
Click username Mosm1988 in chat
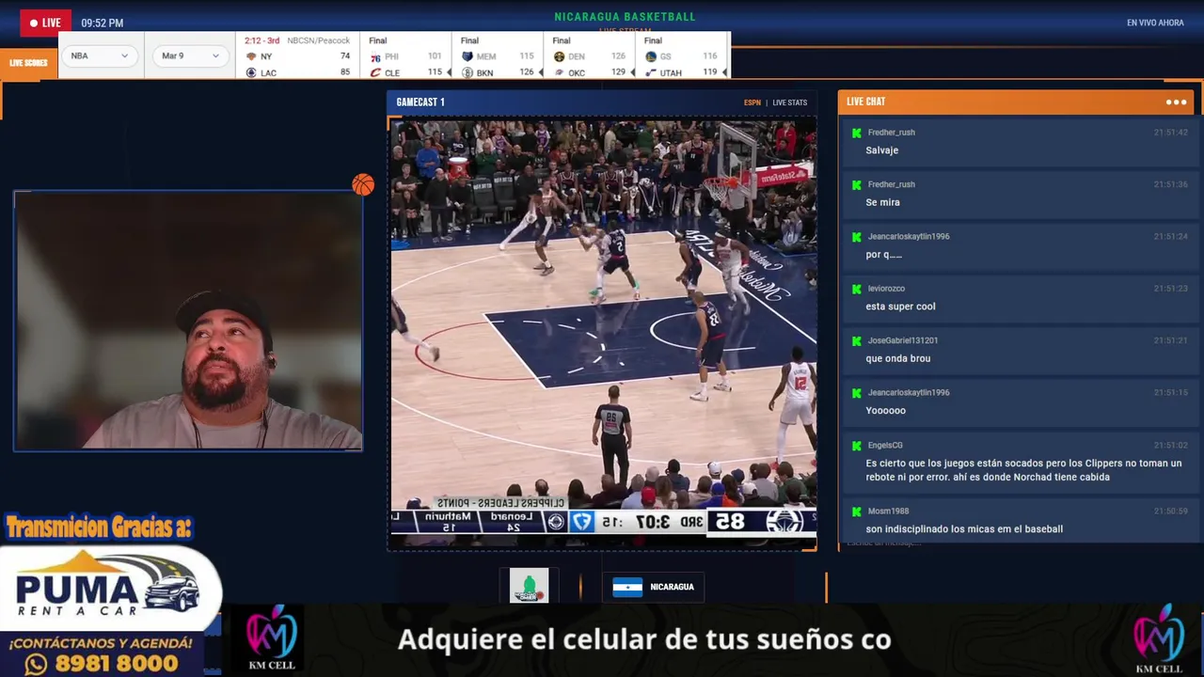coord(888,512)
